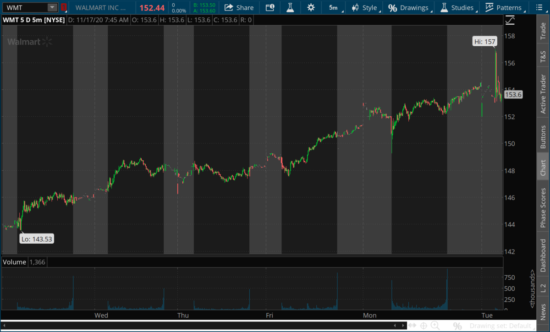550x332 pixels.
Task: Open the Edit Studies flask icon
Action: pyautogui.click(x=290, y=7)
